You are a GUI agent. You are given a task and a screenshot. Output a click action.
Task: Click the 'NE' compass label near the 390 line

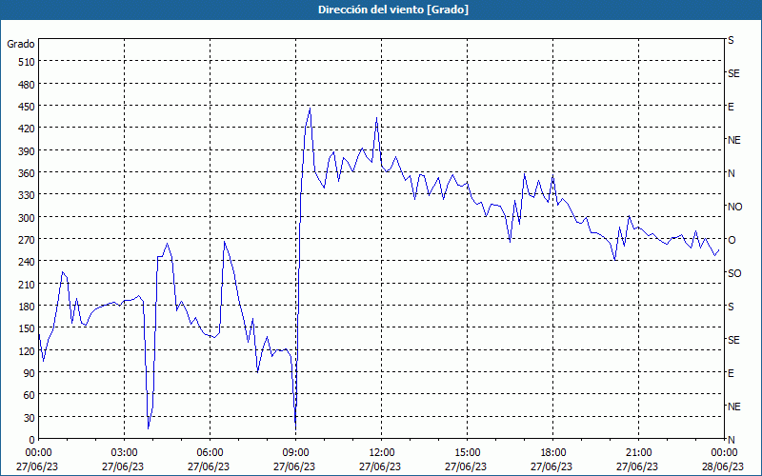[x=733, y=140]
